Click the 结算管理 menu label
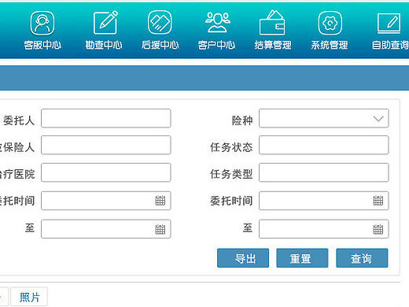The width and height of the screenshot is (409, 307). (273, 45)
